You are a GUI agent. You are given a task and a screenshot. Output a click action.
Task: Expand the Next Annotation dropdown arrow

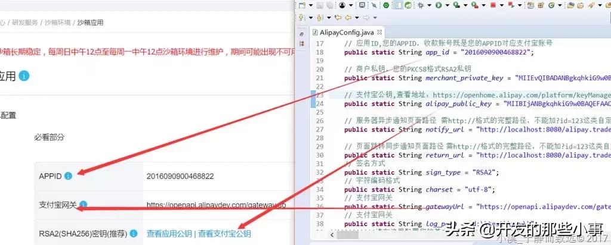(310, 17)
